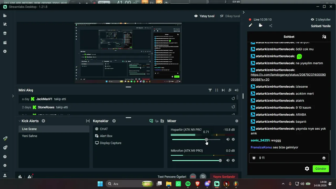The width and height of the screenshot is (336, 189).
Task: Open the Recordings play icon in sidebar
Action: click(x=5, y=51)
